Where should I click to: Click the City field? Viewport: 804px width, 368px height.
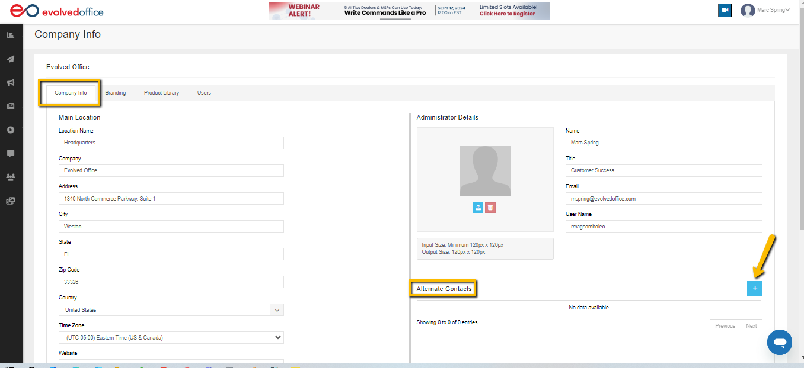(171, 227)
